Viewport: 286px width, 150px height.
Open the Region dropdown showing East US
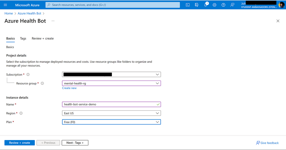point(111,113)
